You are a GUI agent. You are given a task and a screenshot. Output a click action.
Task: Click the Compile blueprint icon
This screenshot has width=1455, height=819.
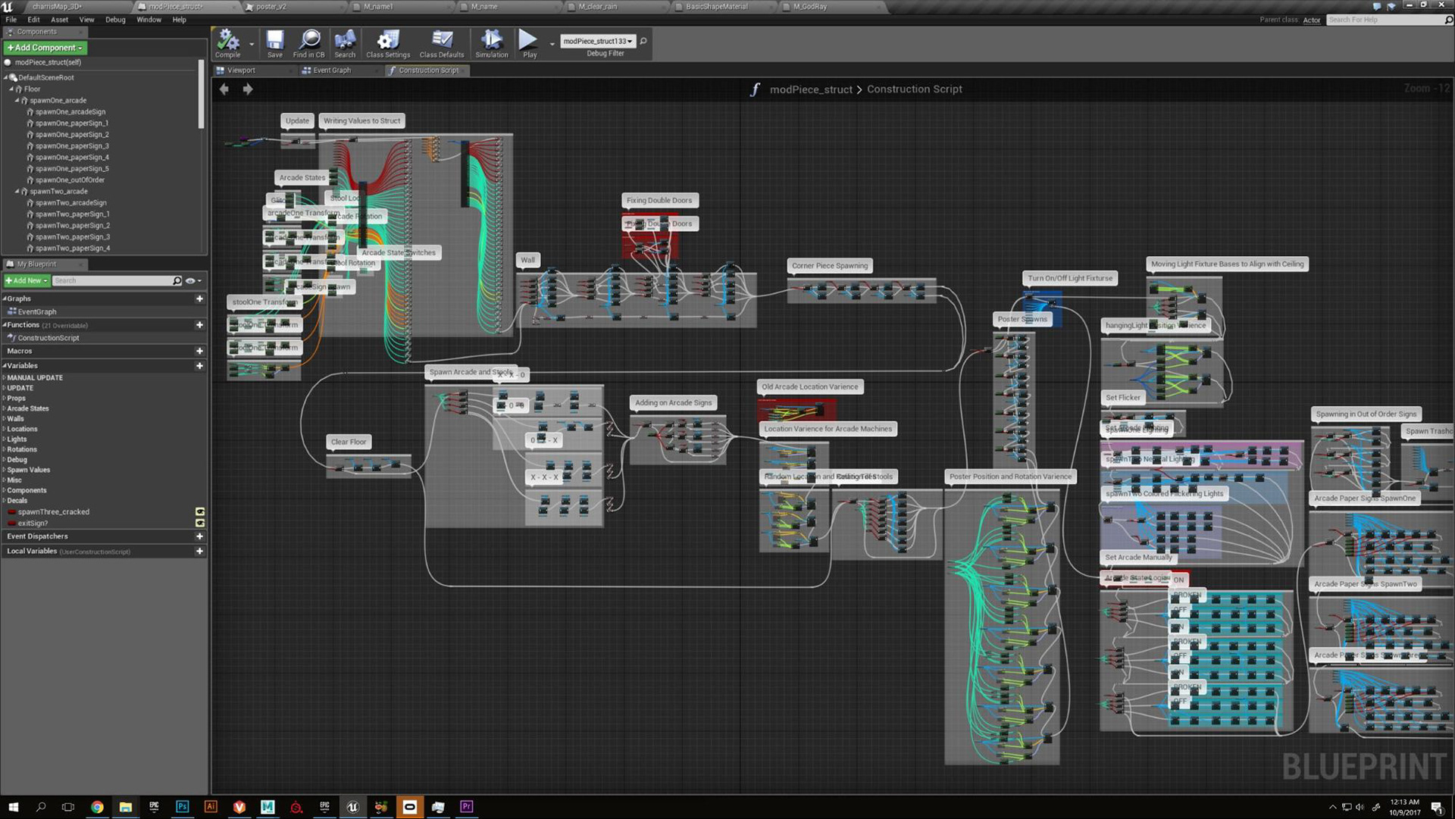(x=227, y=43)
